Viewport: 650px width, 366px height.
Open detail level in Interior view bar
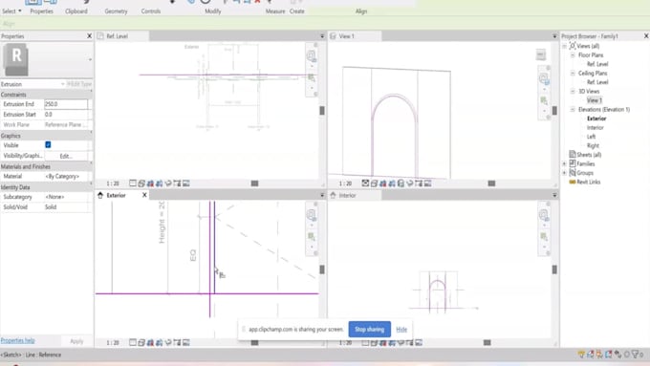coord(365,342)
